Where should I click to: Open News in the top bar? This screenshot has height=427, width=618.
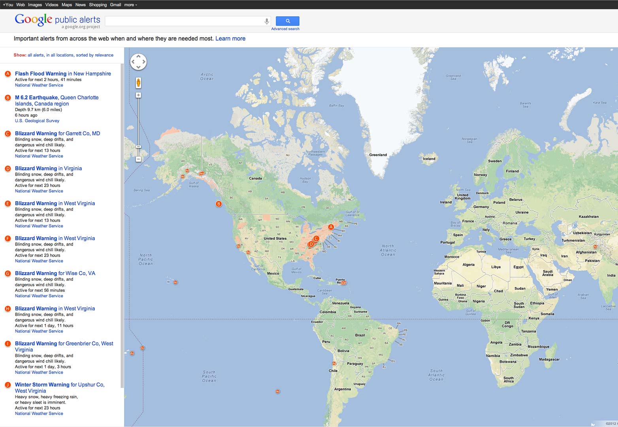tap(81, 5)
